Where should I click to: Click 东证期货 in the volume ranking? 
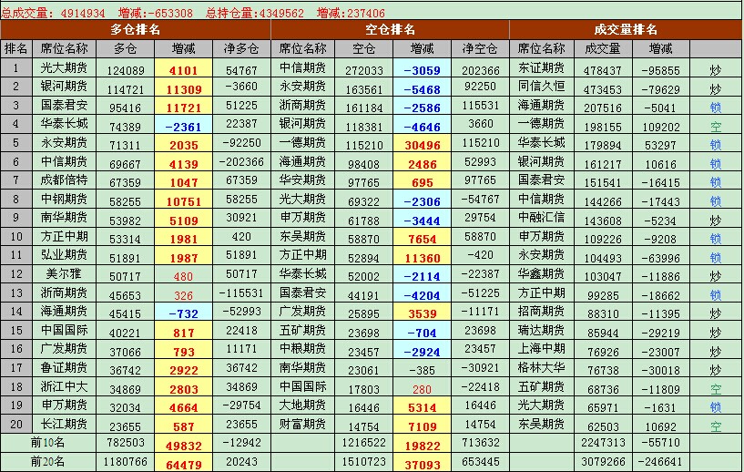(x=542, y=68)
